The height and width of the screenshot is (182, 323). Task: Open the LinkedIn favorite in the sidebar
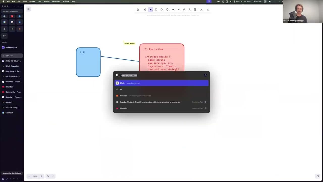[19, 22]
